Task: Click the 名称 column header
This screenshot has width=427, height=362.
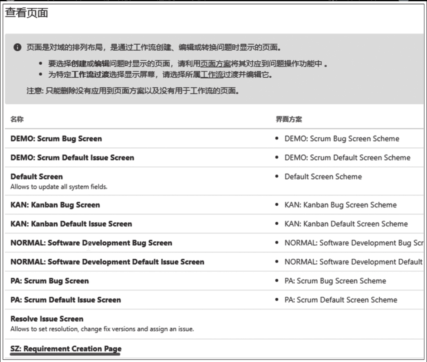Action: pos(17,119)
